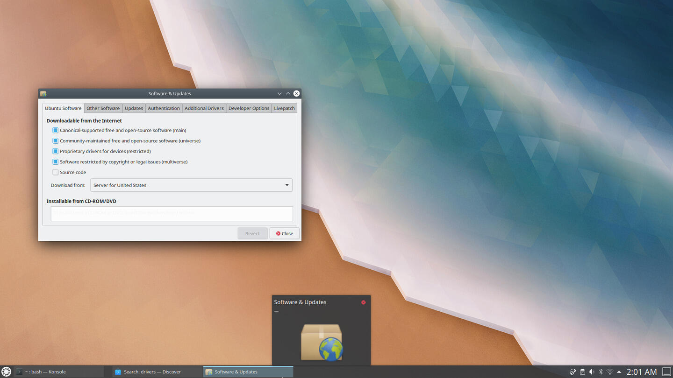Select the Ubuntu Software tab
Viewport: 673px width, 378px height.
click(63, 108)
